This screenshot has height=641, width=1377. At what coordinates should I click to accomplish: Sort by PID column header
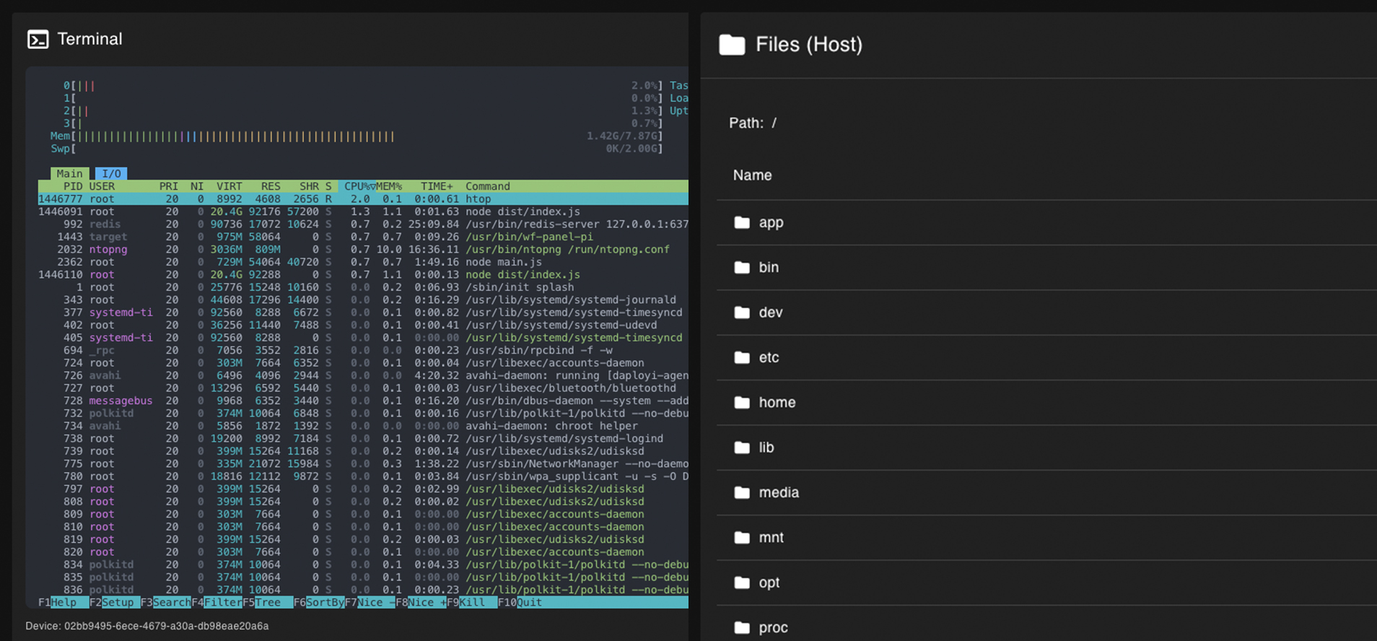coord(72,186)
